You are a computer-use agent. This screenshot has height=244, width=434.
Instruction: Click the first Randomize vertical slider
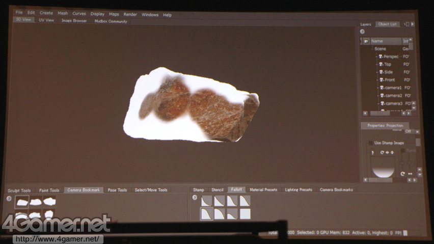(402, 161)
